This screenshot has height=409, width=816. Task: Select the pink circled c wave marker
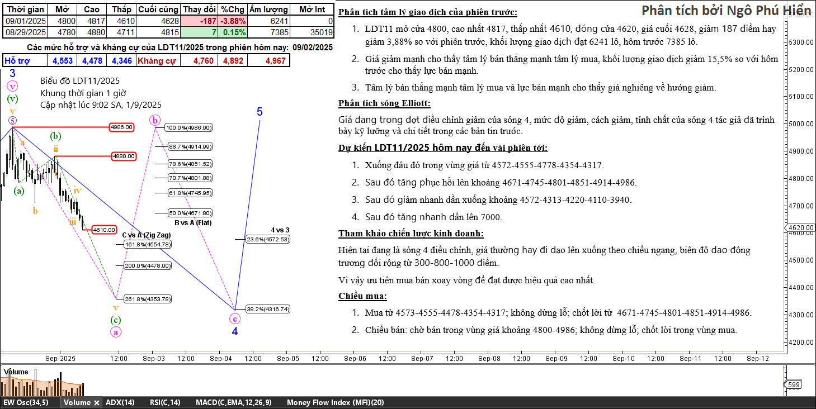coord(235,318)
